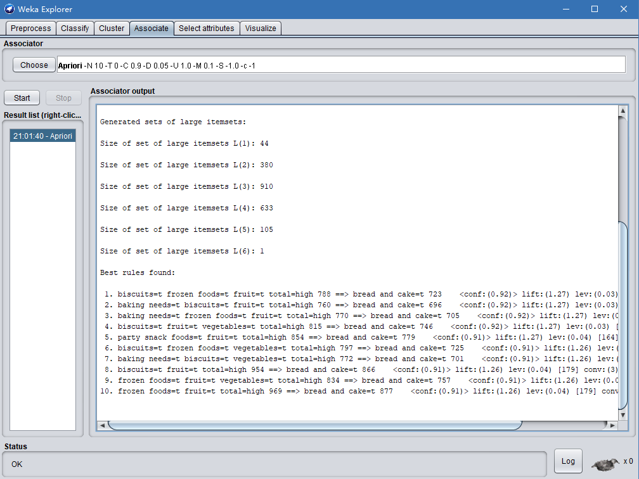Open the Classify tab
This screenshot has width=639, height=479.
pyautogui.click(x=75, y=29)
